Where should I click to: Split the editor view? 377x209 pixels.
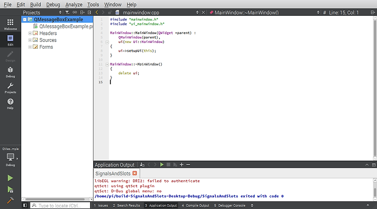(x=372, y=12)
